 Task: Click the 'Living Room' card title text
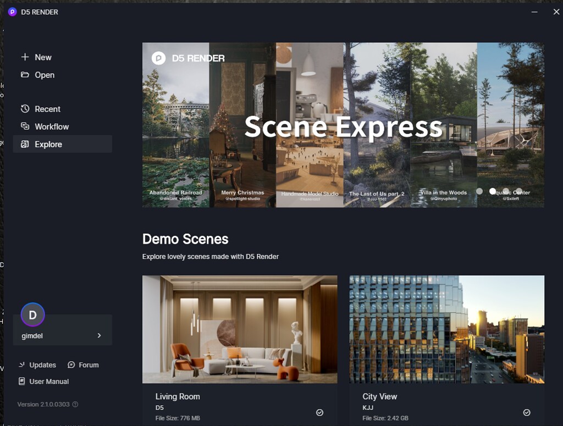coord(178,396)
